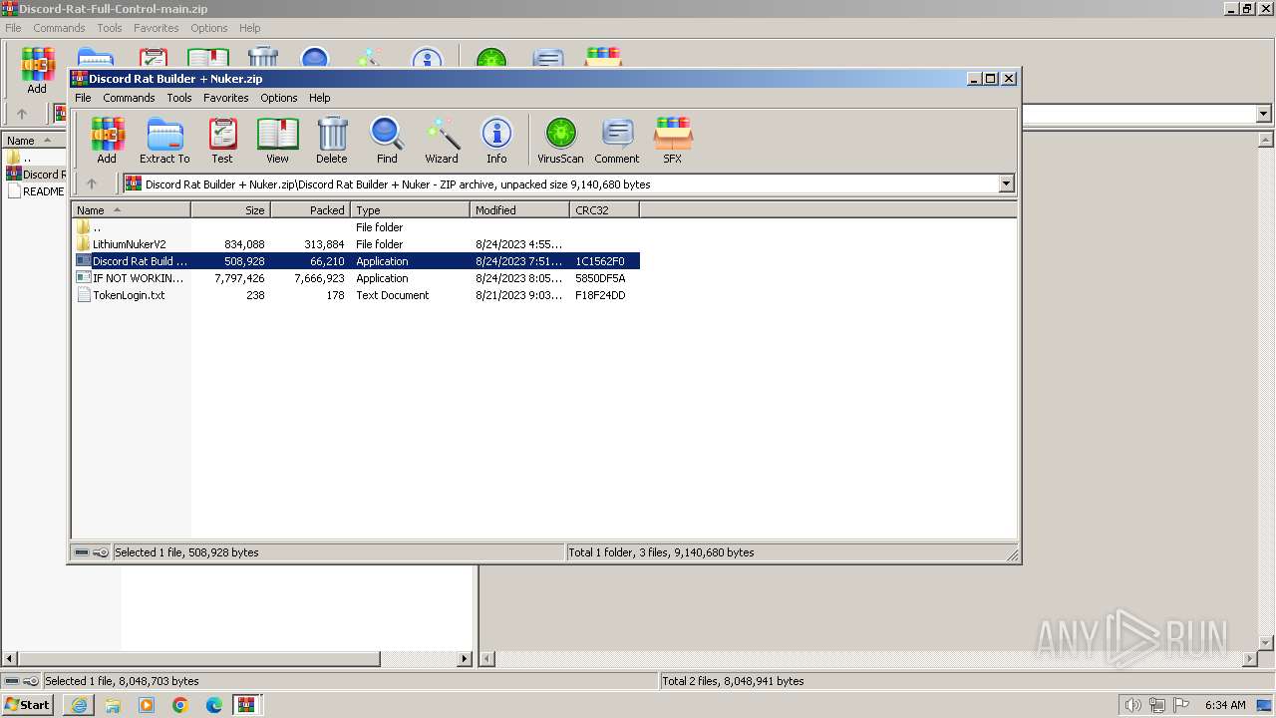Sort by Modified column header

click(x=520, y=210)
